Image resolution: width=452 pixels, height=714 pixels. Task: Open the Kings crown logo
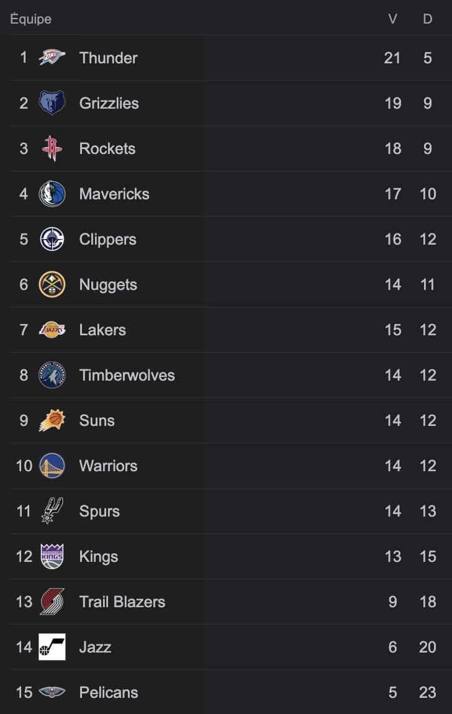pyautogui.click(x=52, y=556)
